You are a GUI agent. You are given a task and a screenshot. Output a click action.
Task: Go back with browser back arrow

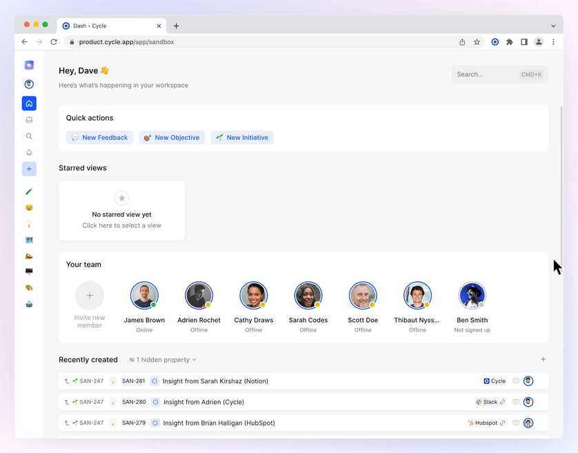pyautogui.click(x=24, y=42)
